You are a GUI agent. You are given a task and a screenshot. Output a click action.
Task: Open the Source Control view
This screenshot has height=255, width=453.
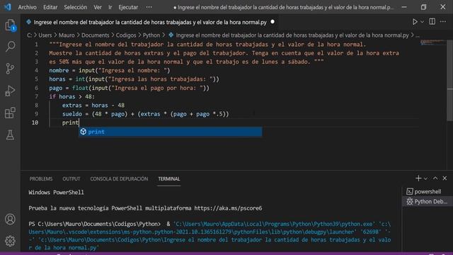10,69
